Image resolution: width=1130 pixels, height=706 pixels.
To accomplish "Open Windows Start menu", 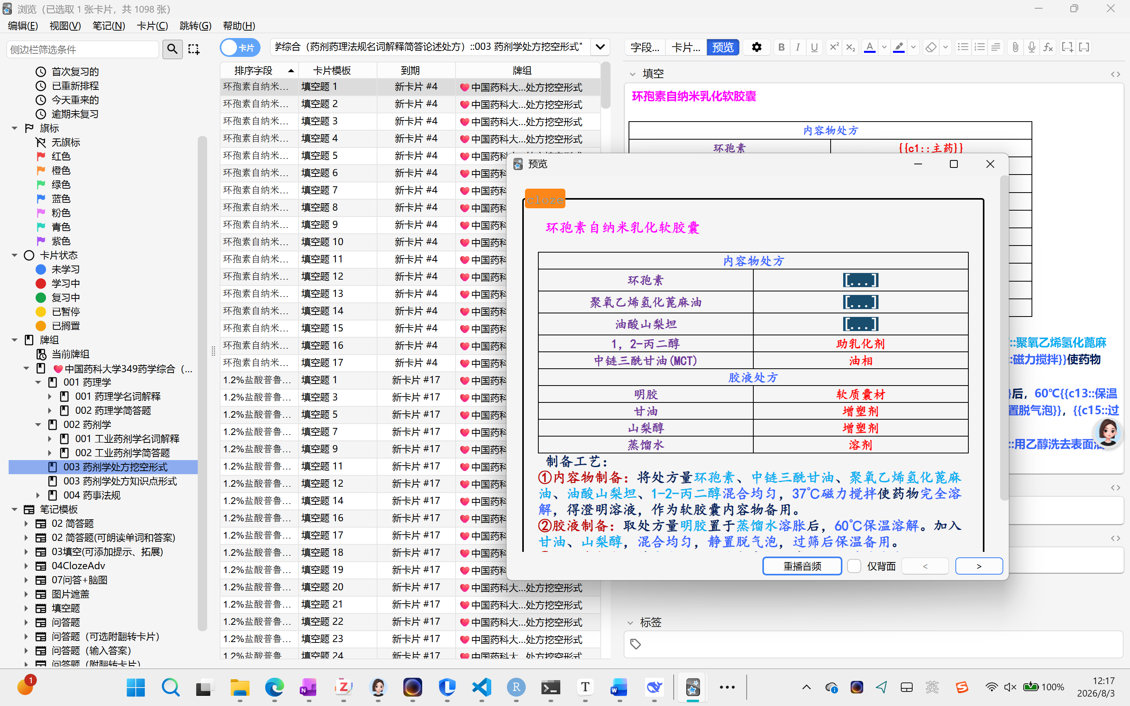I will click(136, 687).
